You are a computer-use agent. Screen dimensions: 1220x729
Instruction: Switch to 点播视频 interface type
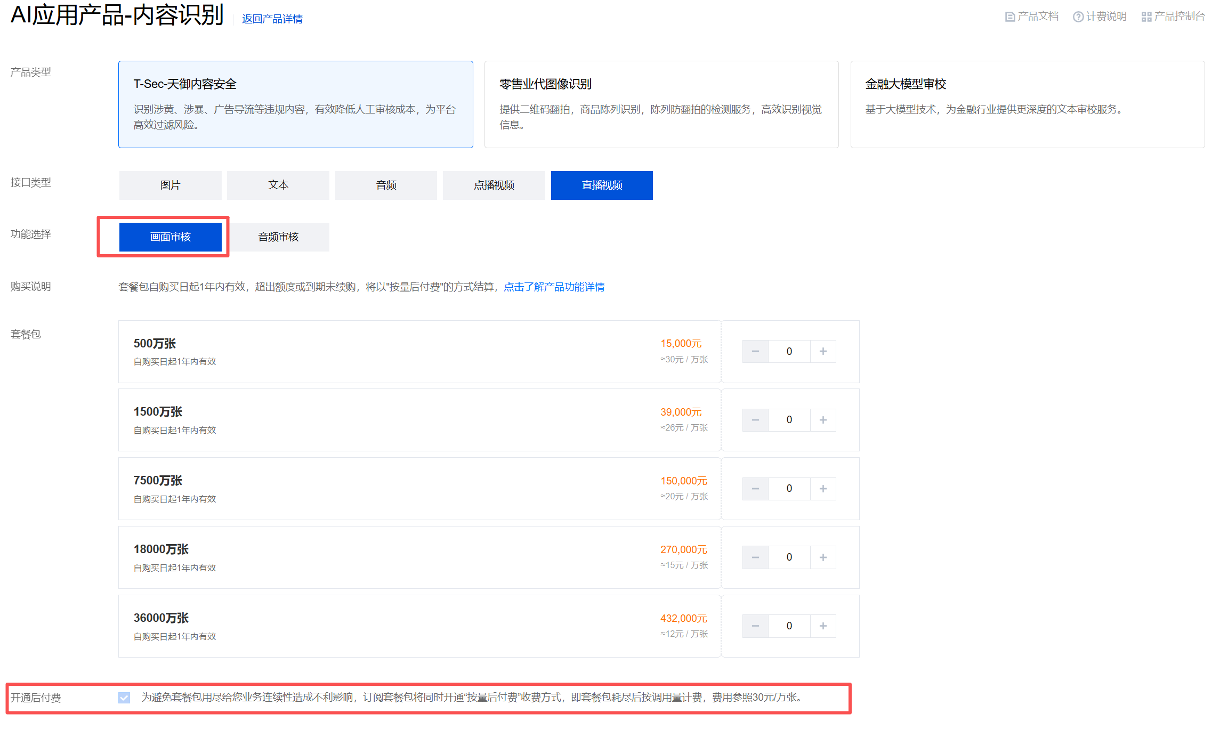pos(494,185)
